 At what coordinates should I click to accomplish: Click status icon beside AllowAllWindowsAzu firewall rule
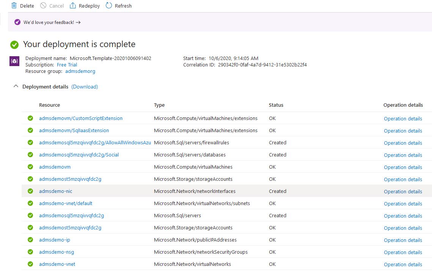click(x=30, y=142)
